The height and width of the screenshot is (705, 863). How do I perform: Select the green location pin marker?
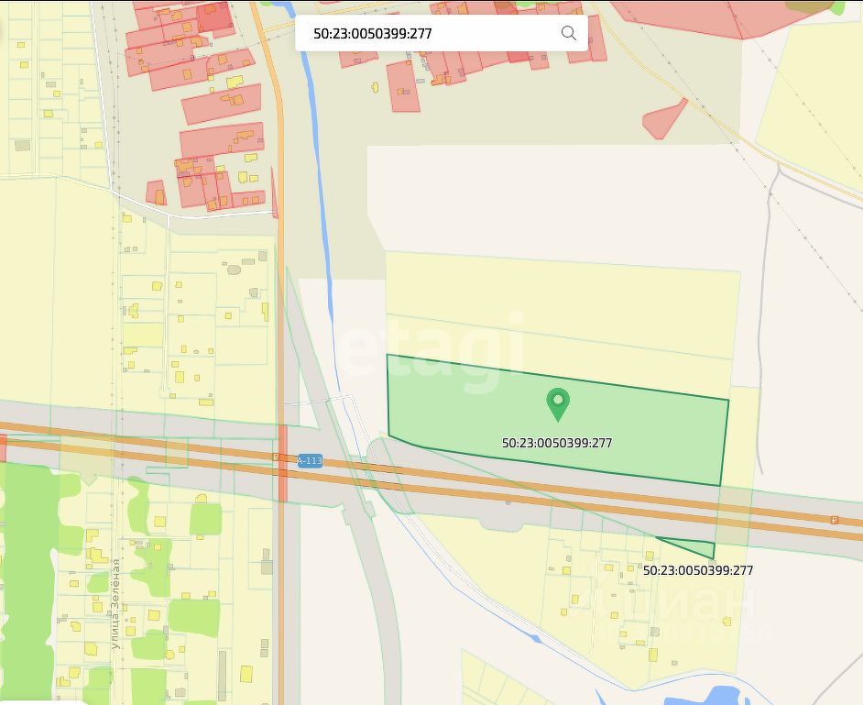558,405
